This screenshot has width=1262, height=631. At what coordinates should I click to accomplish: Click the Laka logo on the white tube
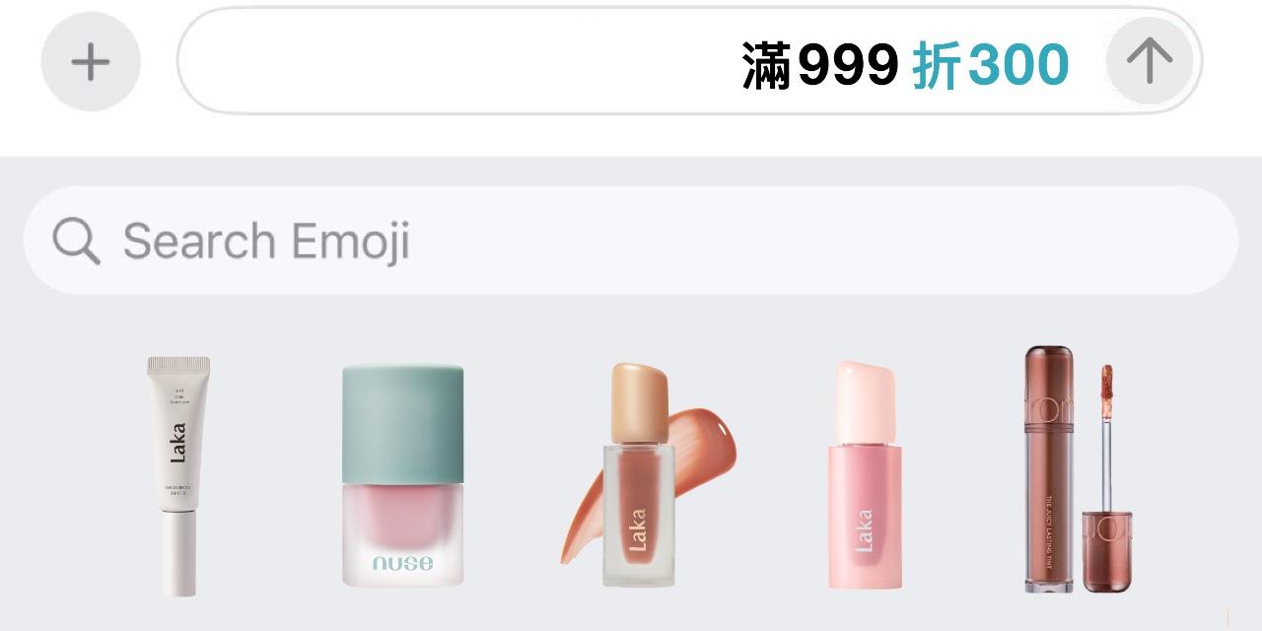point(178,443)
